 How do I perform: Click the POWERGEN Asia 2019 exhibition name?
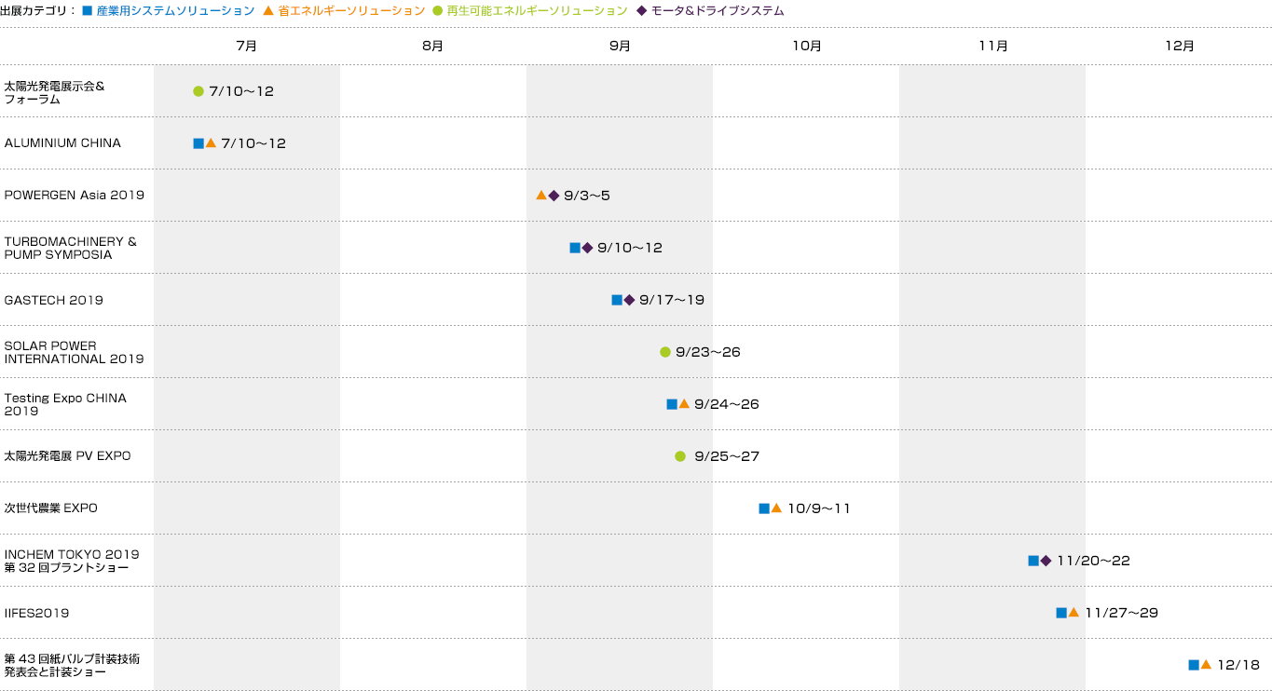(x=75, y=196)
